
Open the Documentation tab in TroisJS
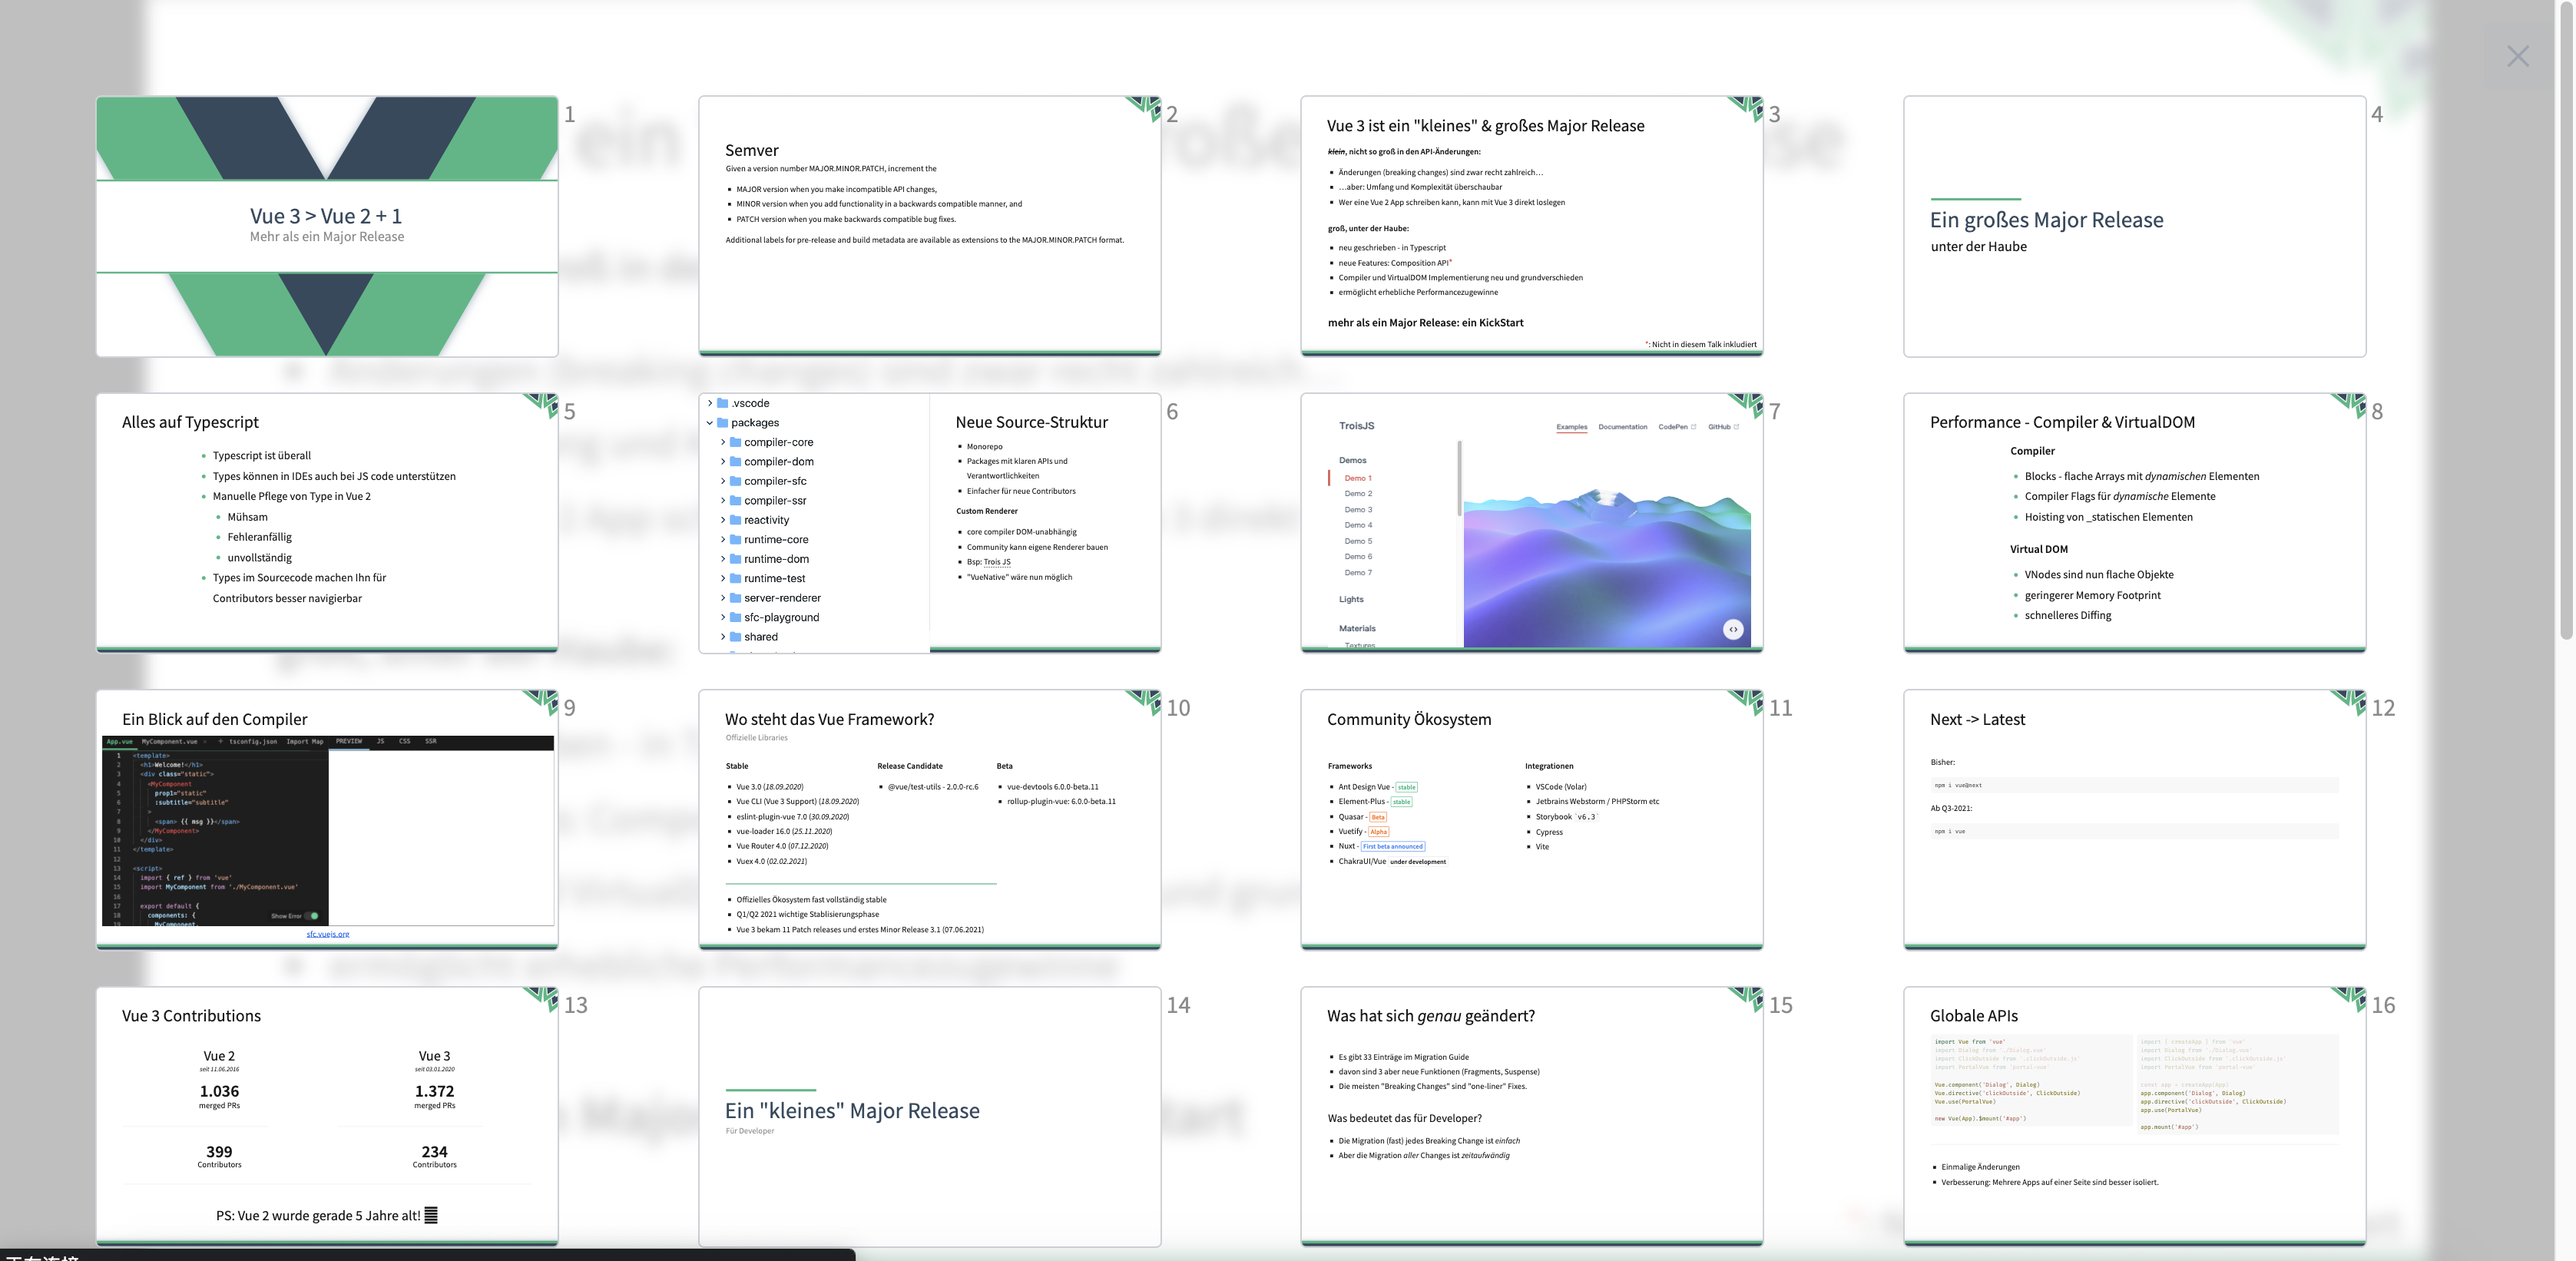[x=1622, y=427]
